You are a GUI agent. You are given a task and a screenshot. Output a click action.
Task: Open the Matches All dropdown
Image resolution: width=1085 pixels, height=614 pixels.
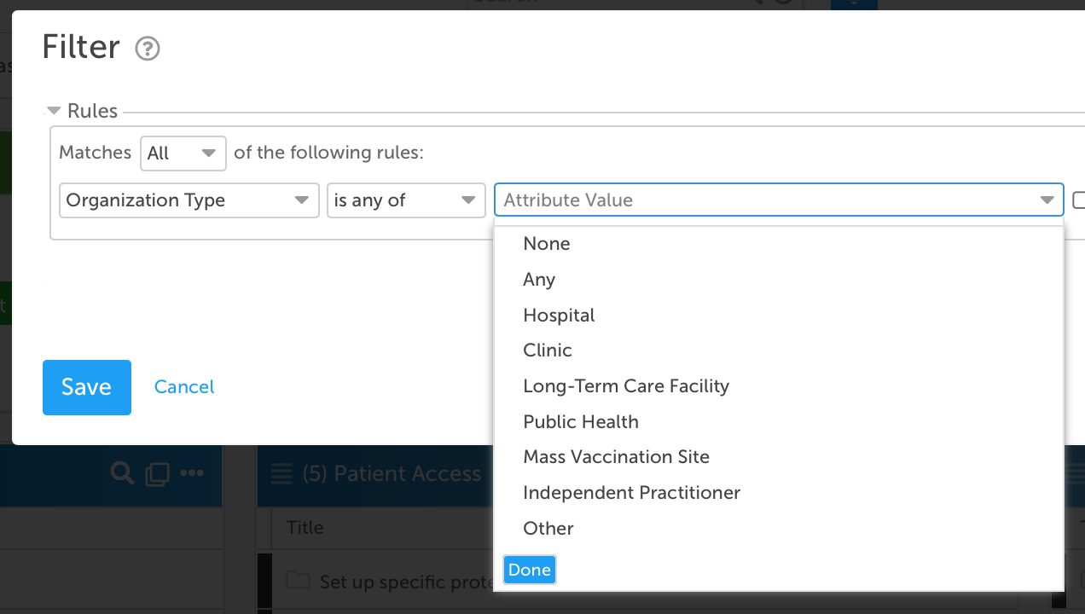(x=183, y=153)
